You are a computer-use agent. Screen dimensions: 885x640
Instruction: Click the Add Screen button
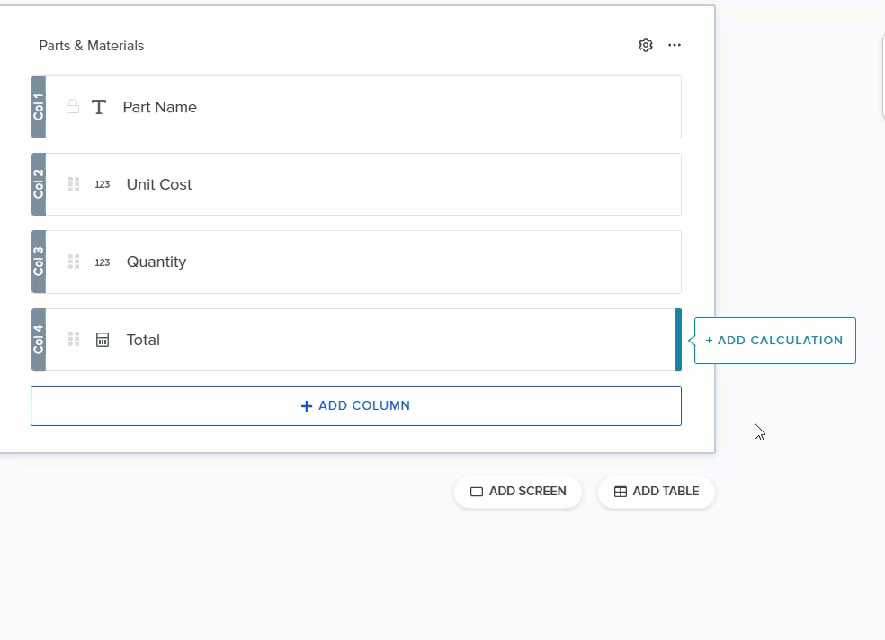518,492
